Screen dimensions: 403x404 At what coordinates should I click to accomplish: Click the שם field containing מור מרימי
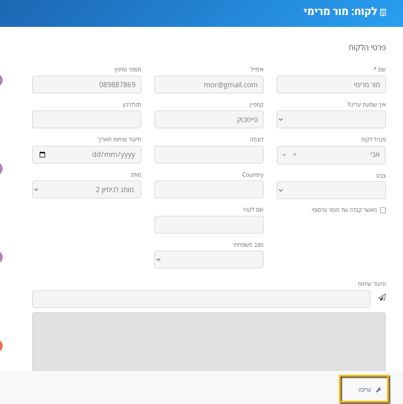[x=331, y=85]
